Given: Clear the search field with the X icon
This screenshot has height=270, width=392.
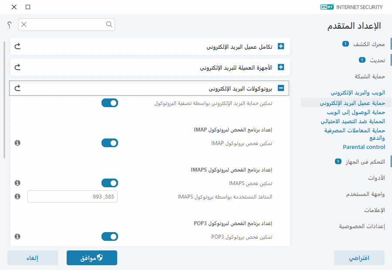Looking at the screenshot, I should pyautogui.click(x=24, y=25).
